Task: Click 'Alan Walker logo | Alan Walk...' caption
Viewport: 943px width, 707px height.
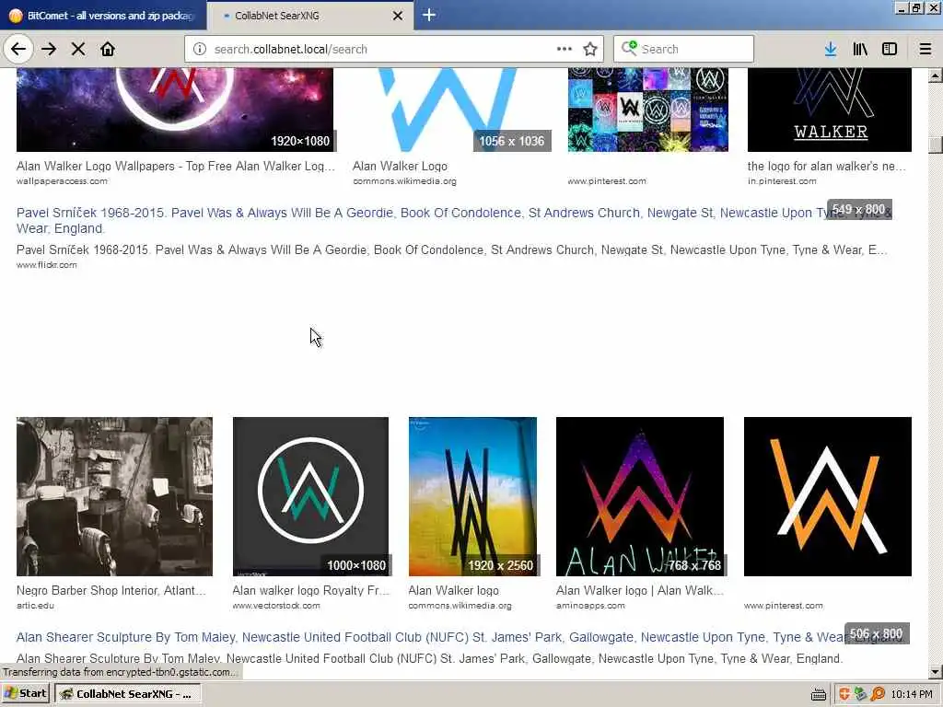Action: (640, 590)
